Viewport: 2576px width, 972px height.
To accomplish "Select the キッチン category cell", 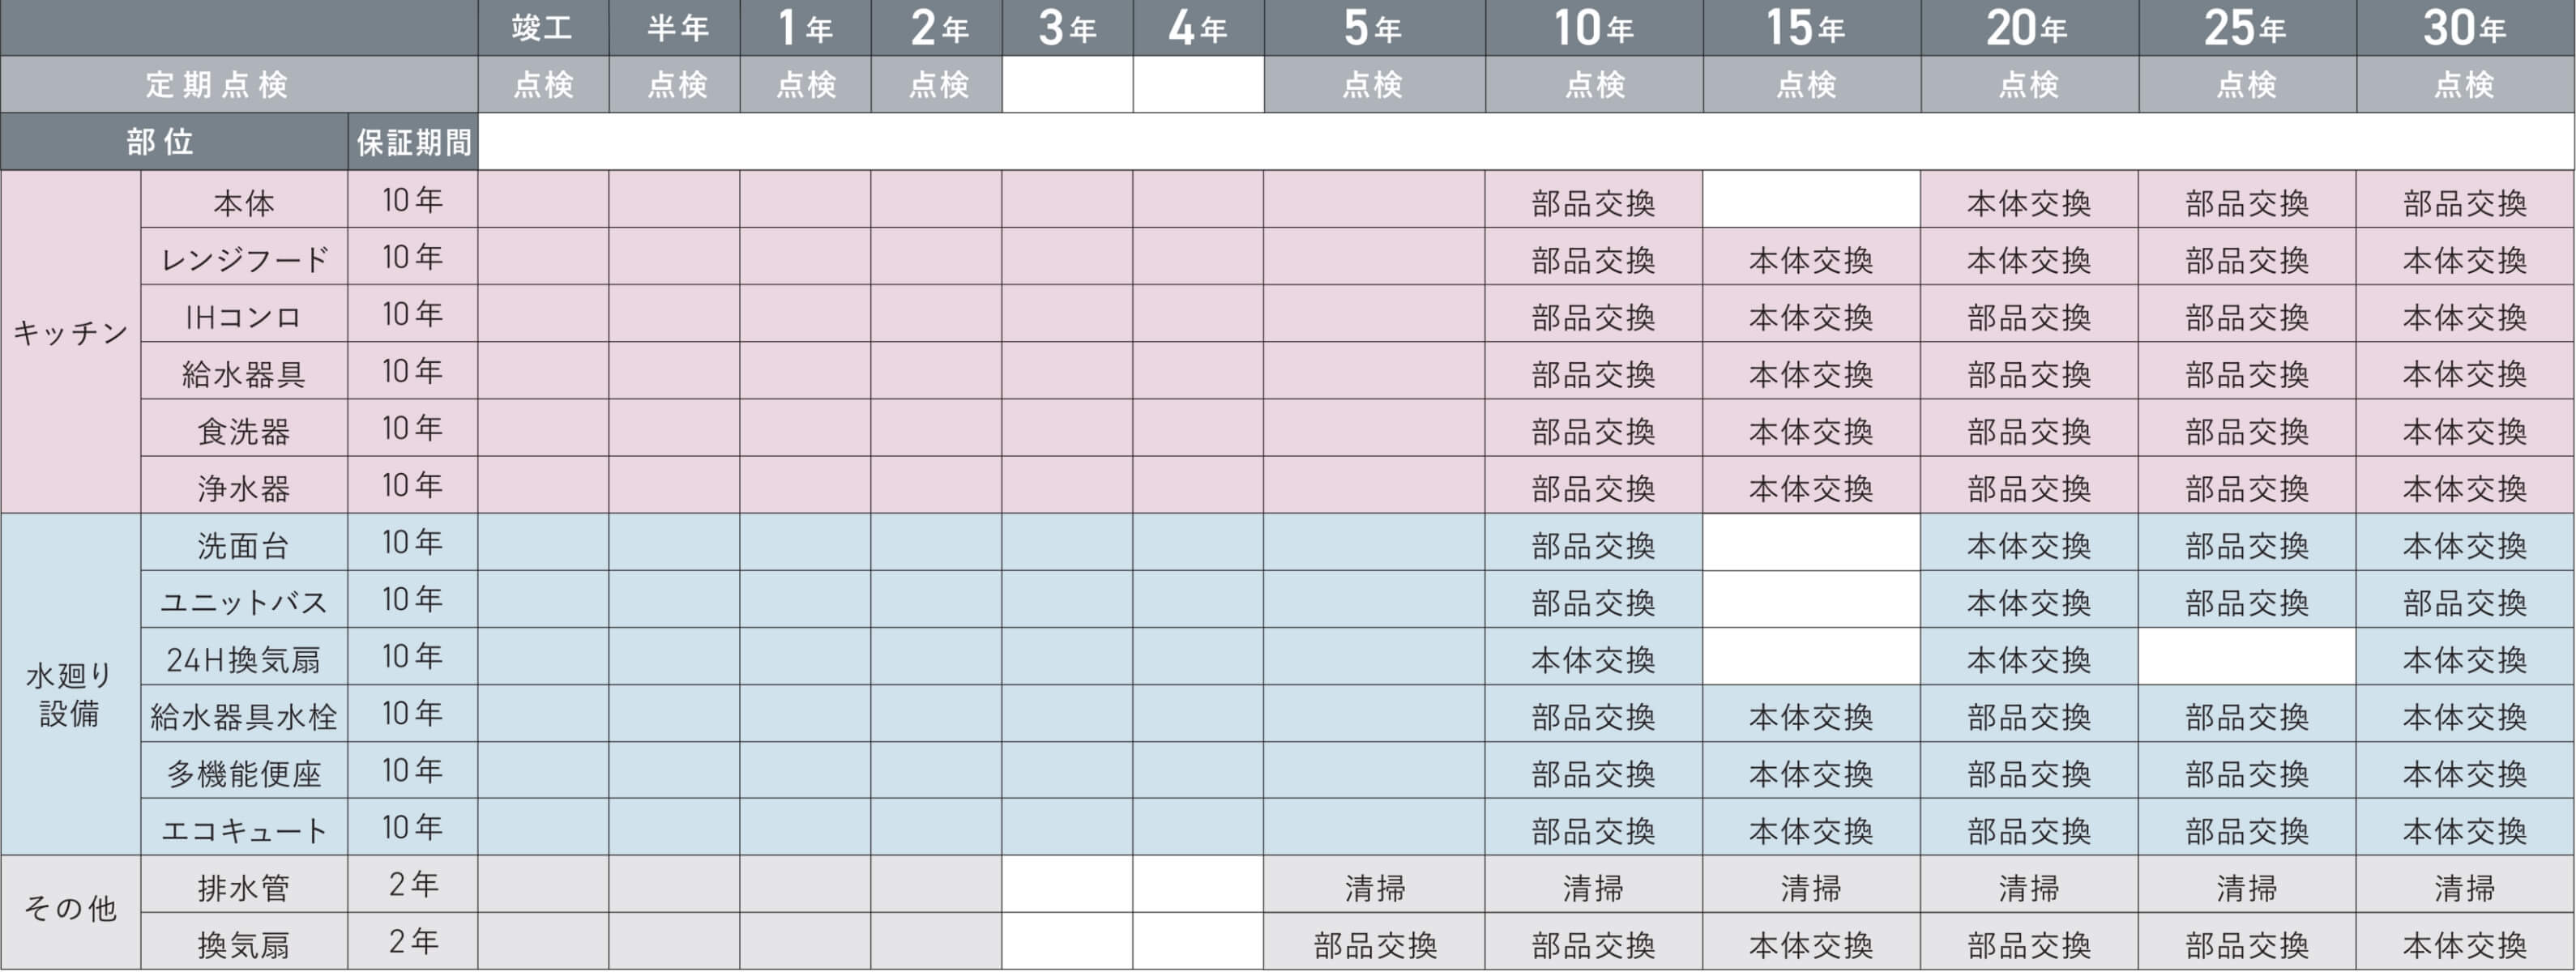I will 70,342.
